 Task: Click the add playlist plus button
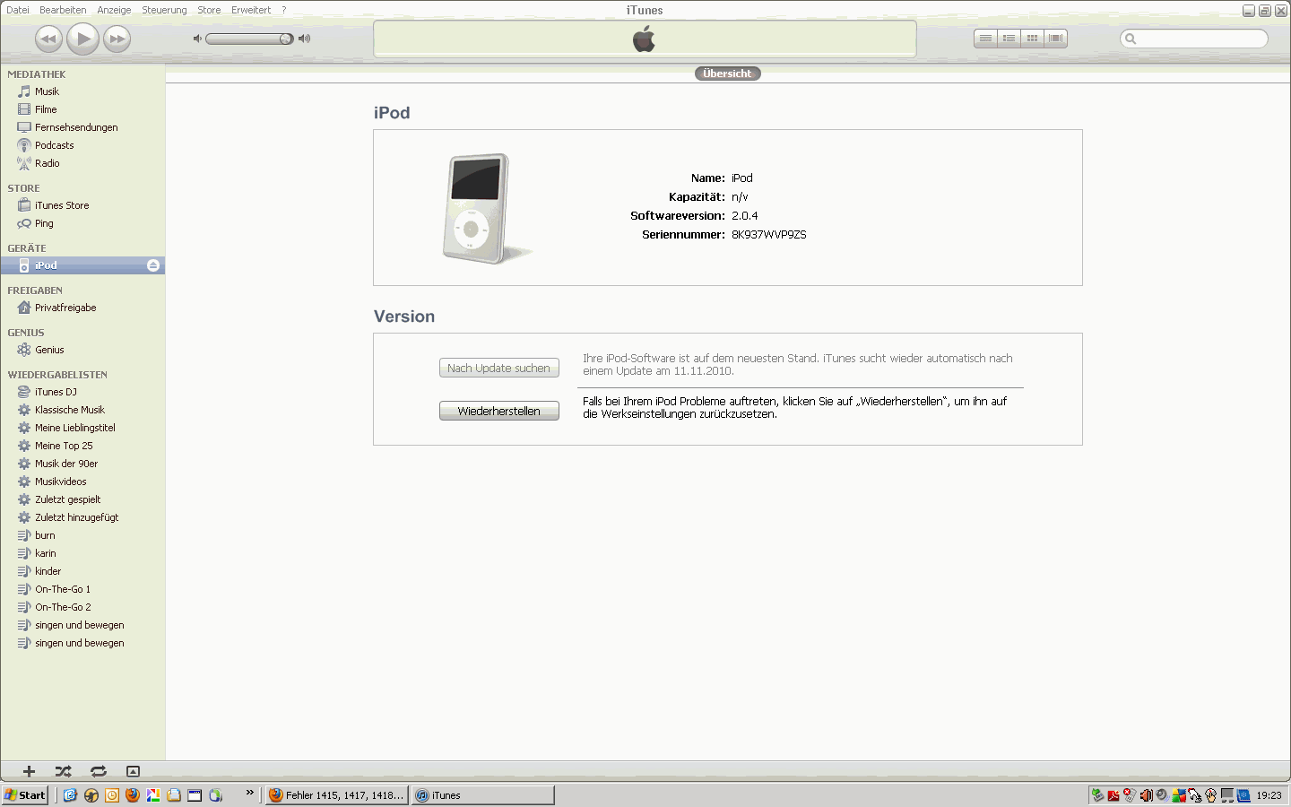(29, 771)
